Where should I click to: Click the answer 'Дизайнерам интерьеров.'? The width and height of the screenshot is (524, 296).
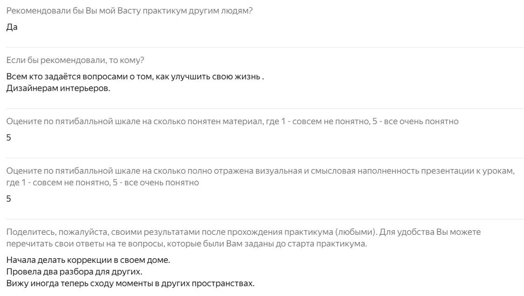click(x=58, y=89)
